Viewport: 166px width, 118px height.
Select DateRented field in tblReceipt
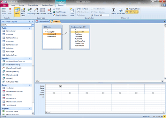(x=52, y=37)
